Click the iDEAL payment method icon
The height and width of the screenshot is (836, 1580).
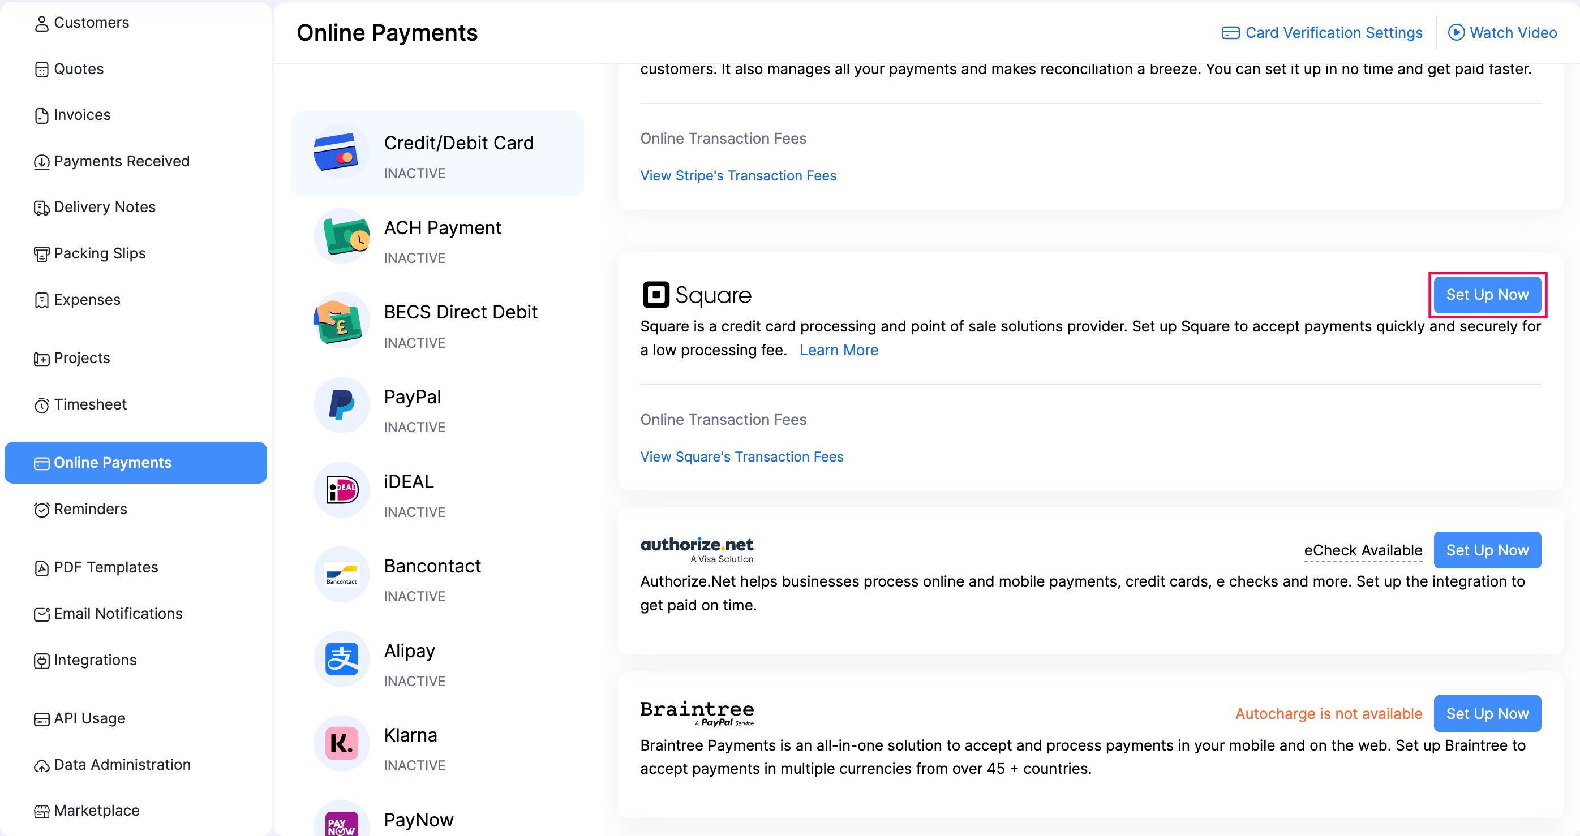342,490
